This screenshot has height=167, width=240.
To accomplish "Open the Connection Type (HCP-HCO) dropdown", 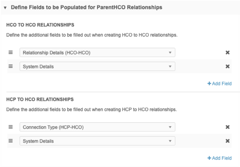I will tap(97, 127).
